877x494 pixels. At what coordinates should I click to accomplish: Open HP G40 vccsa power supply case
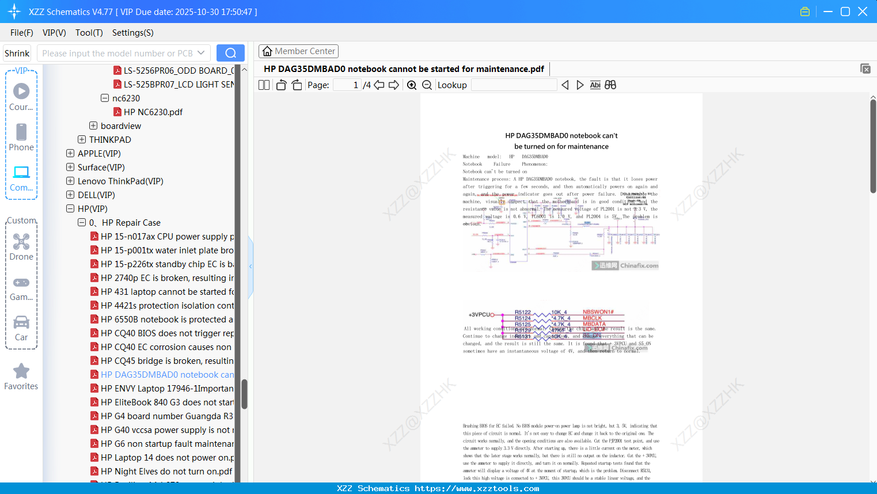point(162,430)
